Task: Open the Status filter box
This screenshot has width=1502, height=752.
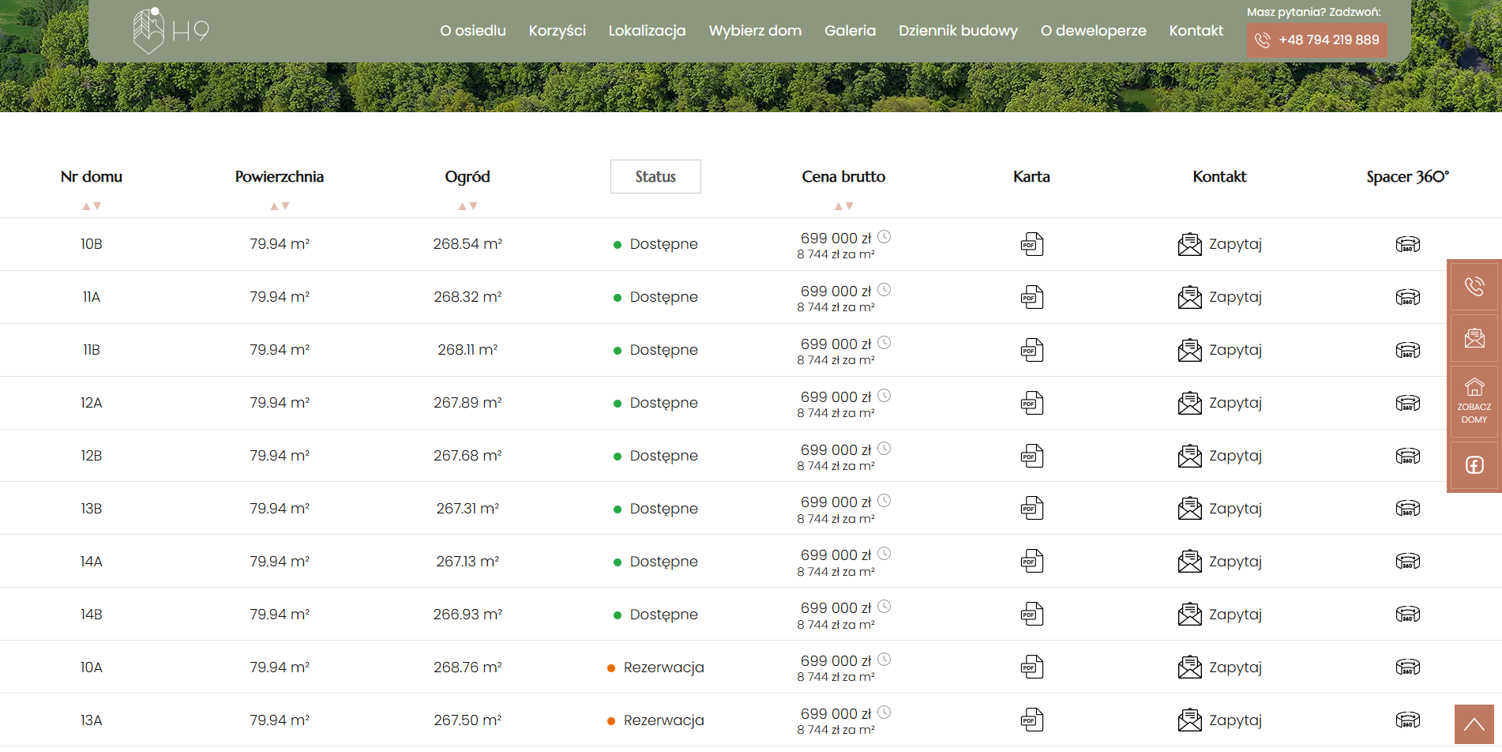Action: [655, 177]
